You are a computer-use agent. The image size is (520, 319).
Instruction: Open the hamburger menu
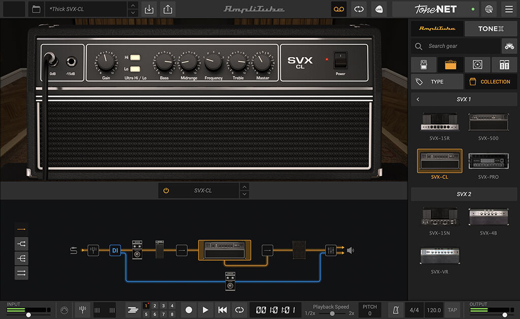pyautogui.click(x=509, y=9)
